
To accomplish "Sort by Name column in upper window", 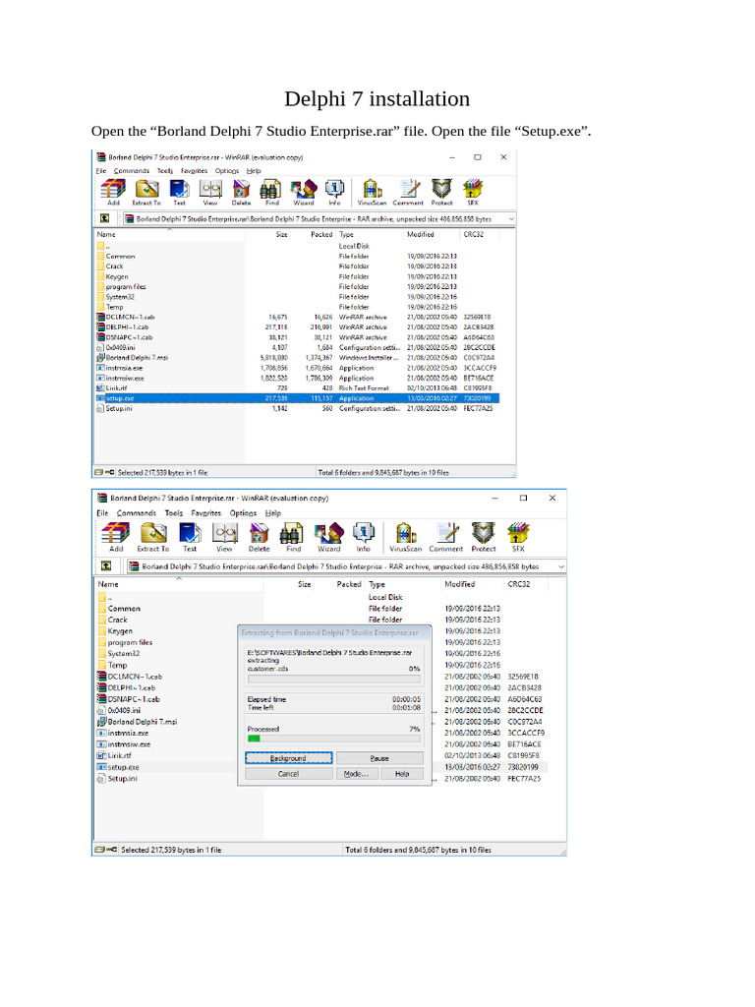I will coord(169,234).
